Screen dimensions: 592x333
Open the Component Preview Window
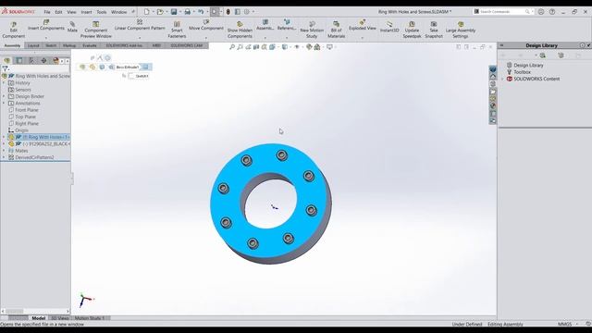click(96, 30)
